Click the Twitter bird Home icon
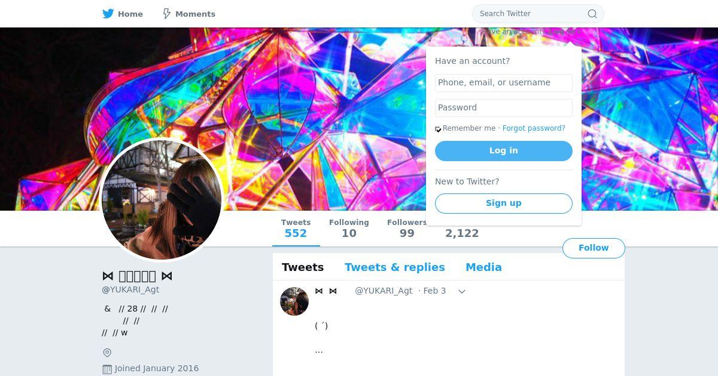The height and width of the screenshot is (376, 718). [x=108, y=14]
